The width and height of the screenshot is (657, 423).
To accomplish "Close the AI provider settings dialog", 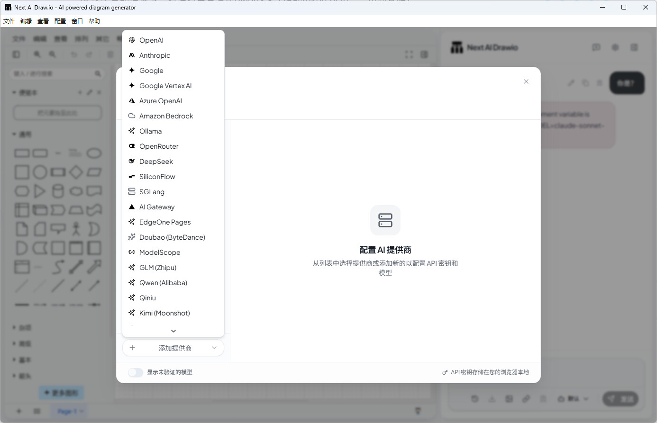I will (526, 81).
